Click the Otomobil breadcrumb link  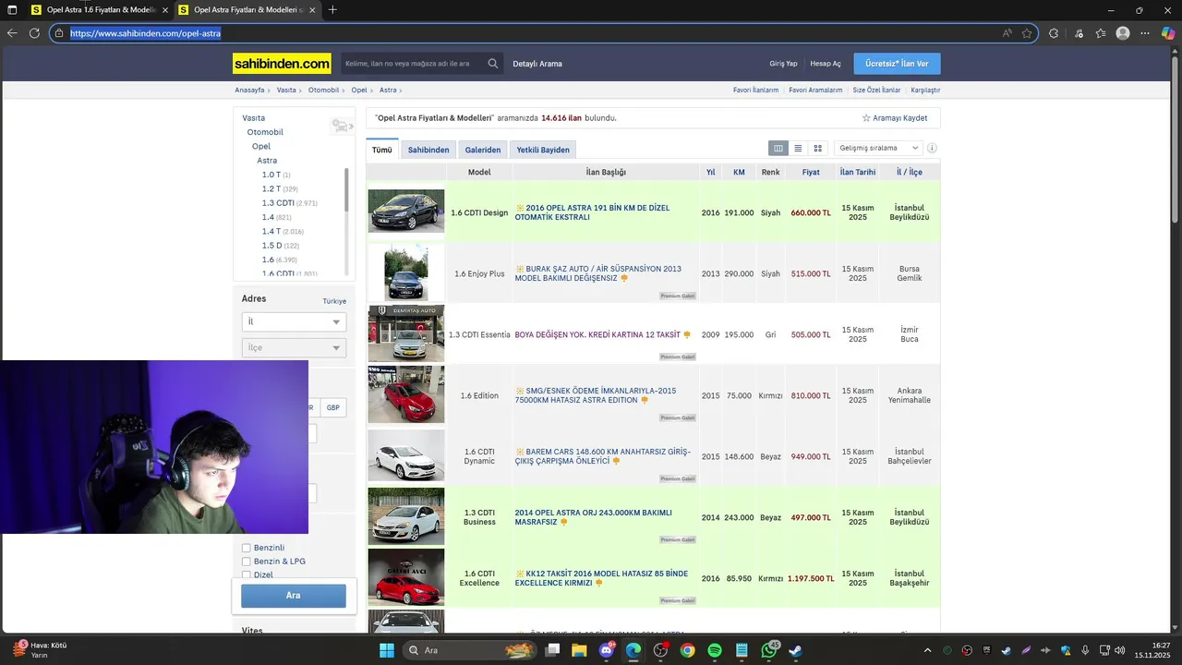[x=323, y=91]
